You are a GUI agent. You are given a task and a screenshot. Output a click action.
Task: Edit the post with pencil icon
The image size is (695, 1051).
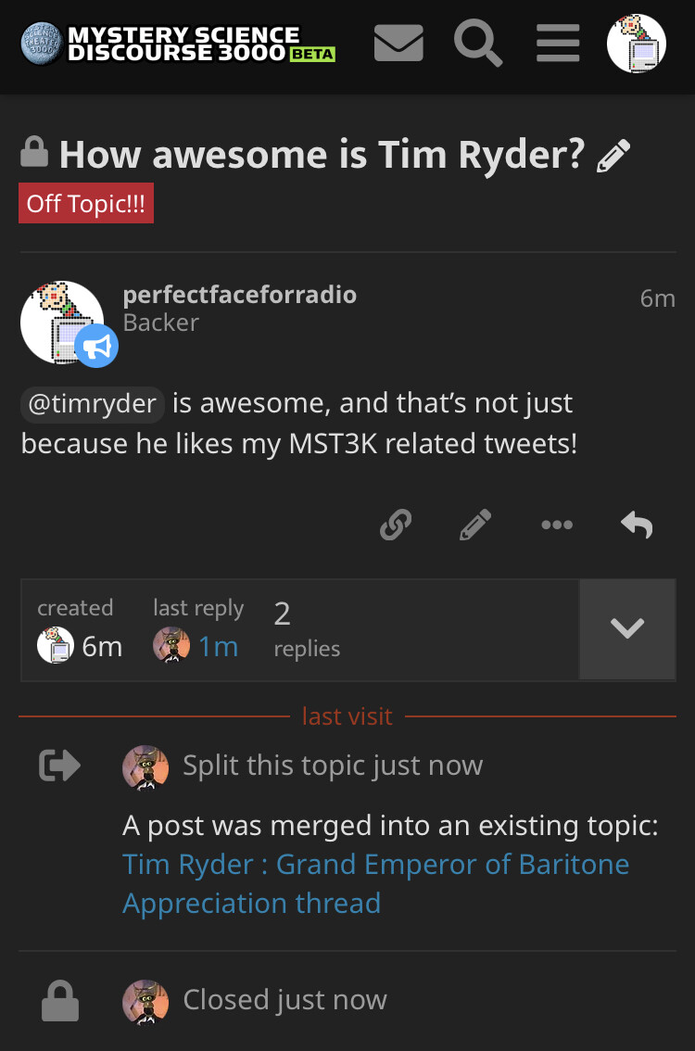click(475, 525)
